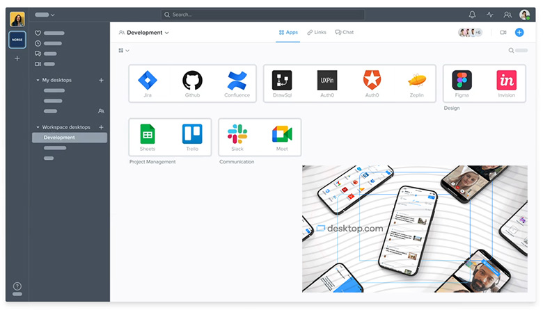Open the Invision app
The image size is (543, 310).
coord(506,80)
